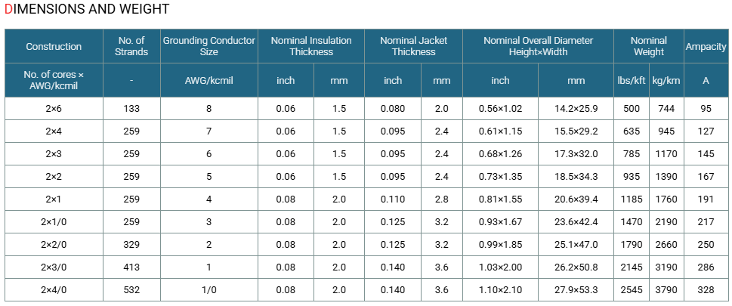Screen dimensions: 732x306
Task: Select Nominal Overall Diameter Height×Width header
Action: (x=539, y=46)
